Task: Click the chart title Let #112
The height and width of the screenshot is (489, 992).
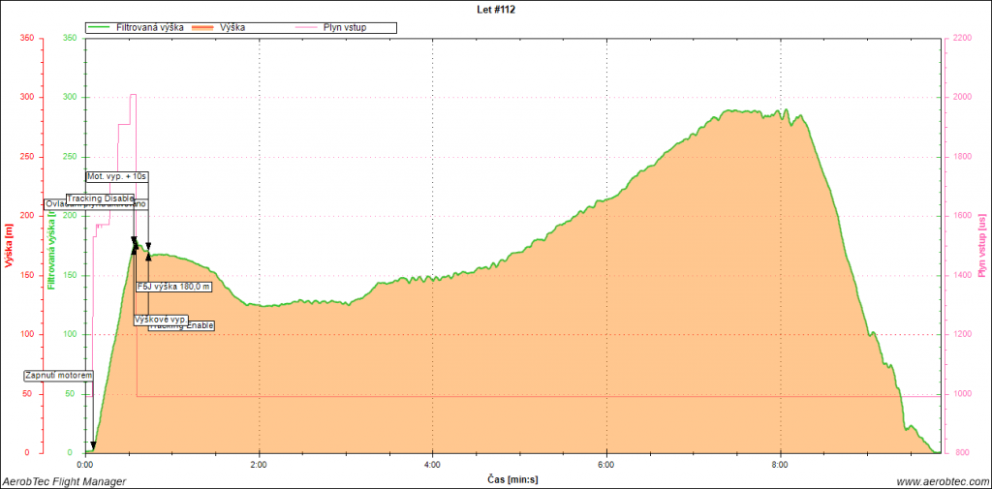Action: click(x=495, y=8)
